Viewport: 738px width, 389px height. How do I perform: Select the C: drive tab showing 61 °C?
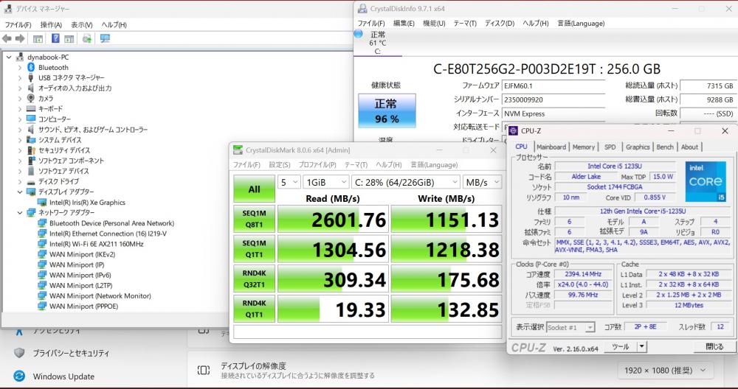pyautogui.click(x=377, y=43)
